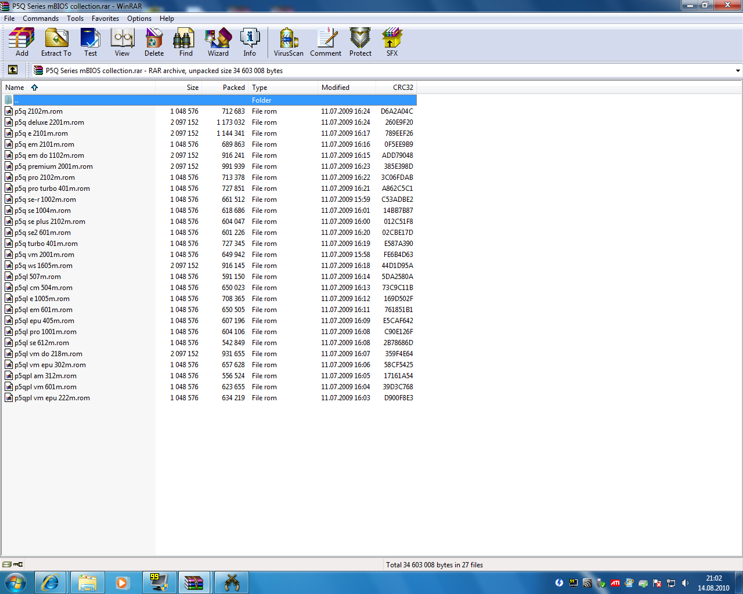
Task: Open the Tools menu
Action: (75, 19)
